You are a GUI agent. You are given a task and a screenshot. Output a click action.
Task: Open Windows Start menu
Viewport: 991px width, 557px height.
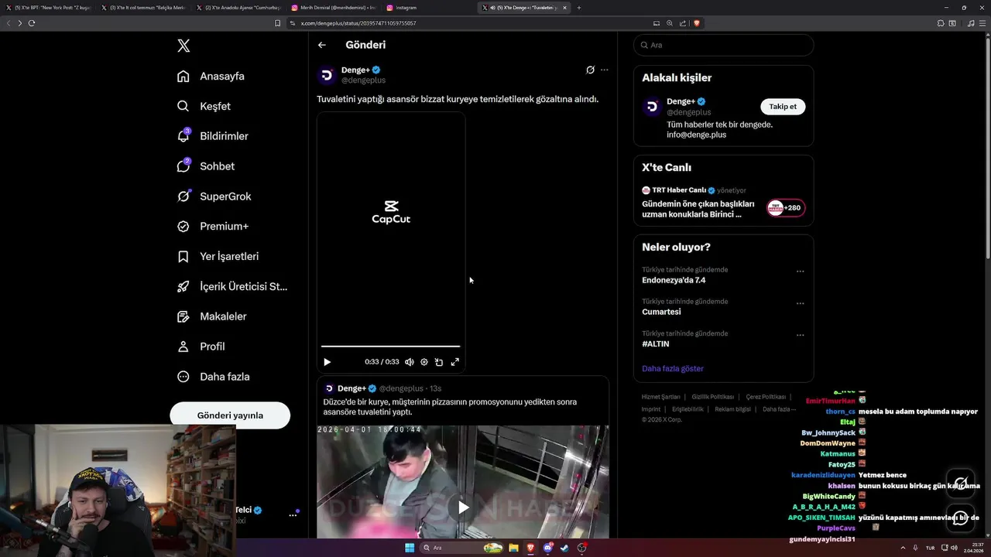(x=410, y=548)
